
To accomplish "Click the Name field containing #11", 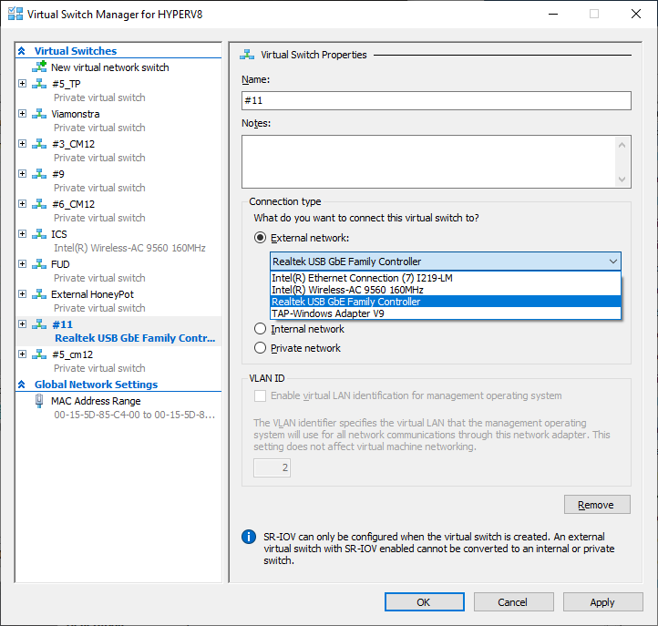I will coord(436,101).
